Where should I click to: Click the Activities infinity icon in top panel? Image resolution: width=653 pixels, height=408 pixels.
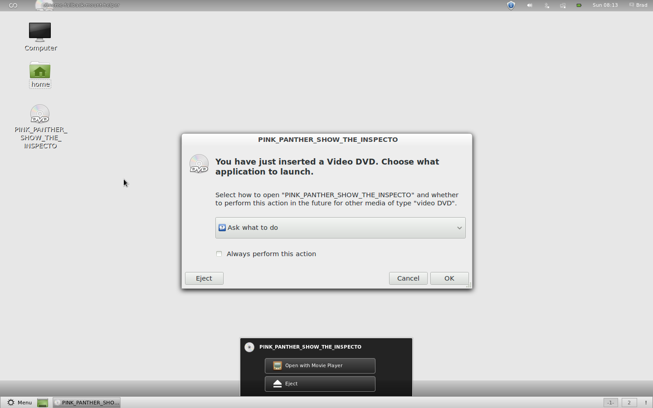point(13,5)
